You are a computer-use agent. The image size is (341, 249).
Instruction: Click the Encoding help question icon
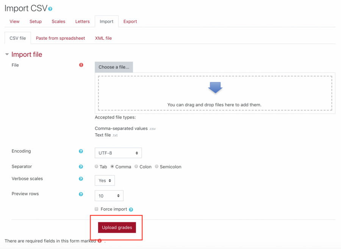pyautogui.click(x=81, y=151)
